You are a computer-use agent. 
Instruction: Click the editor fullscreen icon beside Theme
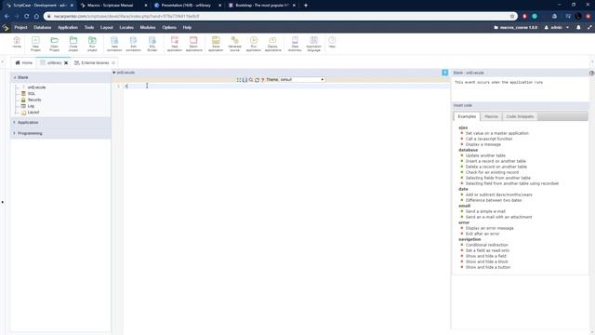(x=239, y=80)
